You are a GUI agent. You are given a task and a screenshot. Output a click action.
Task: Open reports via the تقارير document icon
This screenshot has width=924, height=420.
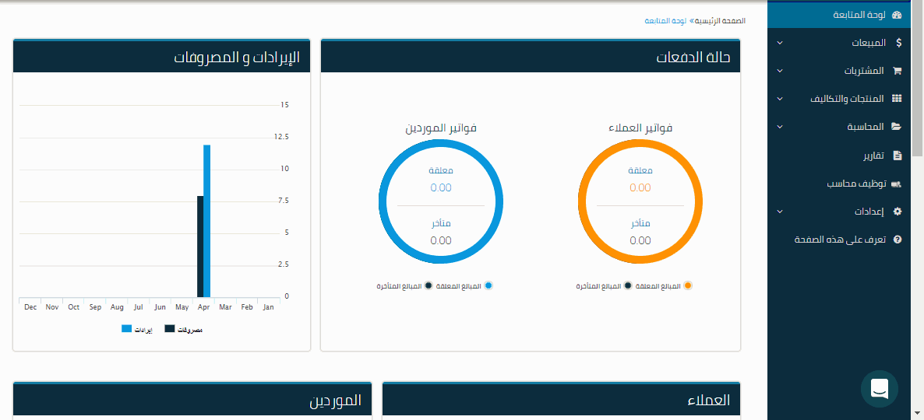point(897,156)
